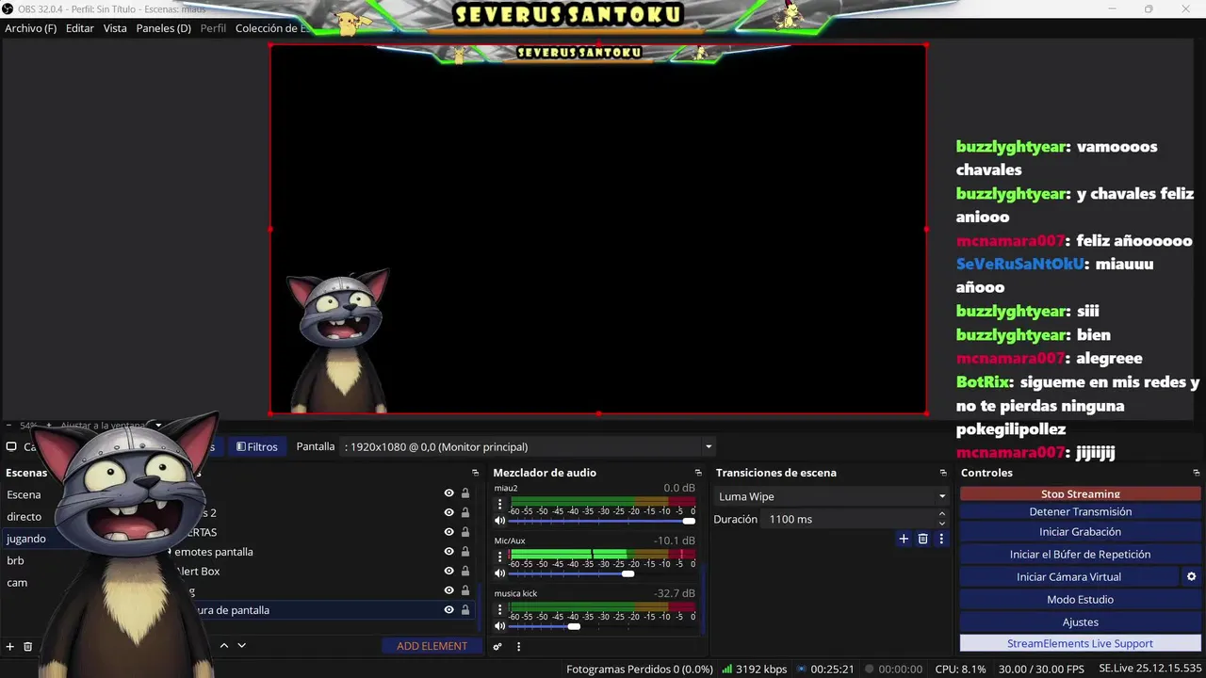Hide the Alert Box source
The height and width of the screenshot is (678, 1206).
pyautogui.click(x=448, y=572)
